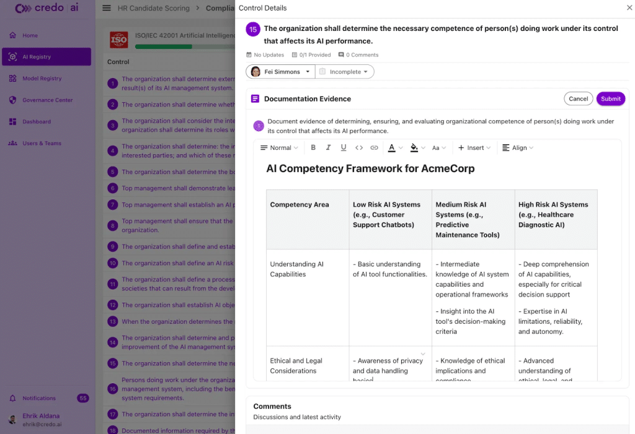The width and height of the screenshot is (635, 434).
Task: Select control 1 in the list
Action: click(x=169, y=84)
